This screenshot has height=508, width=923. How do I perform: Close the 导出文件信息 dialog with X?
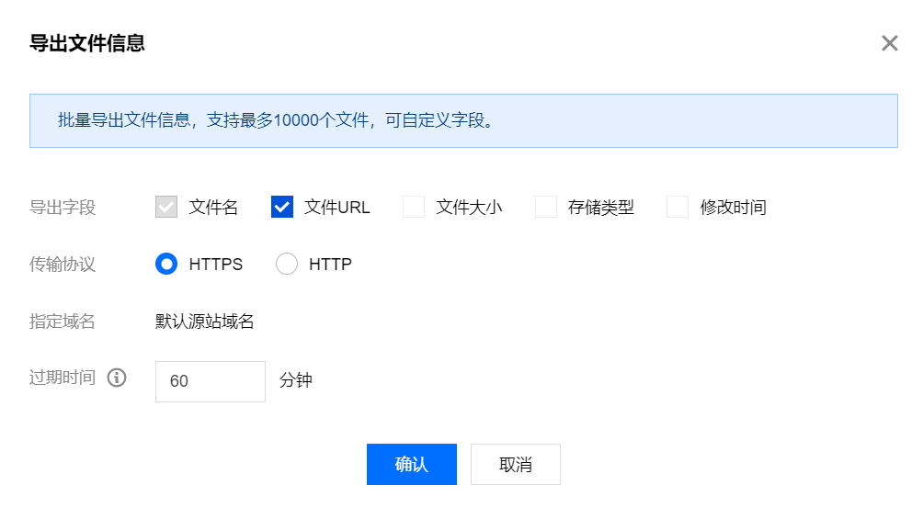(x=890, y=43)
